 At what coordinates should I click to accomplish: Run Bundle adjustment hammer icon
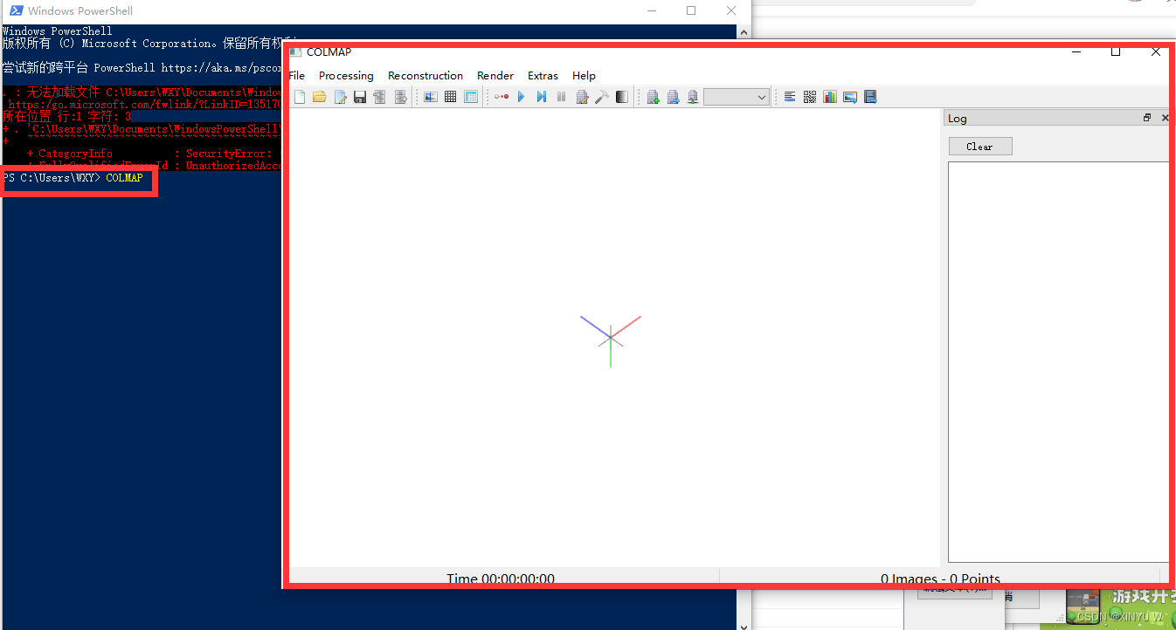pos(602,97)
